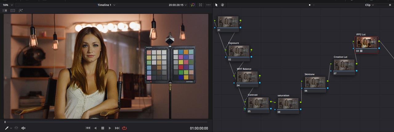Click the inactive gray page dot indicator

314,5
